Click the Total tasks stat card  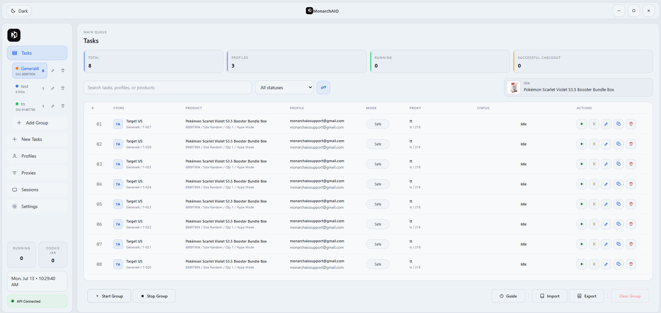tap(153, 61)
